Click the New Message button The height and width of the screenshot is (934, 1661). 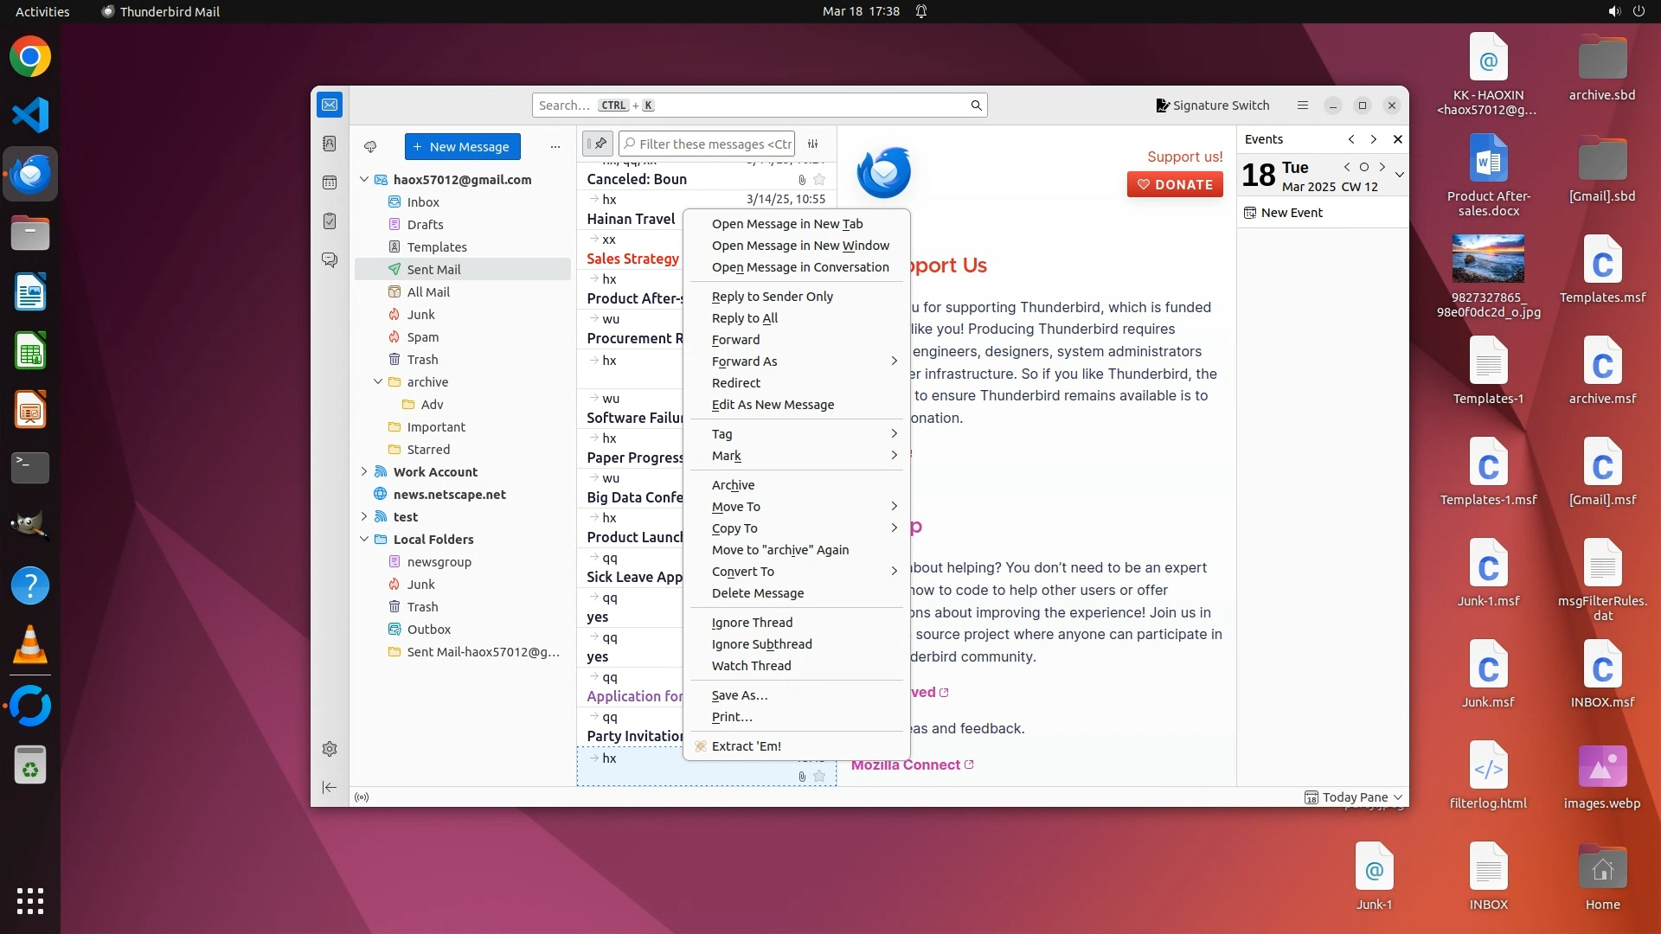pos(462,147)
